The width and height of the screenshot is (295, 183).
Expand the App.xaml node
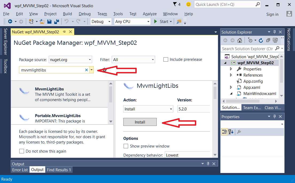pyautogui.click(x=231, y=87)
